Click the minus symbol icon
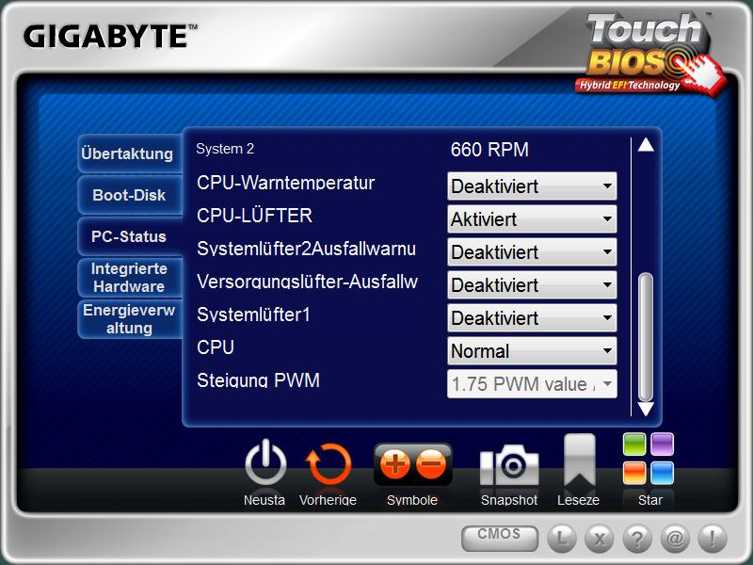This screenshot has width=753, height=565. click(431, 463)
